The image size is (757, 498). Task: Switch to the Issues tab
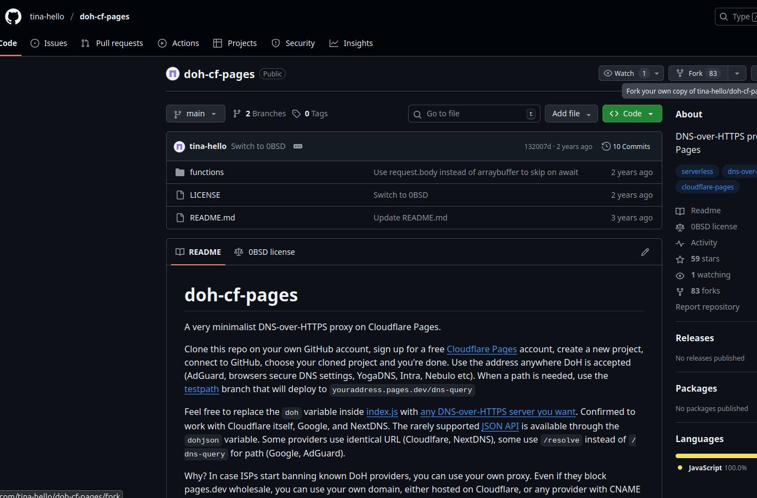point(49,43)
